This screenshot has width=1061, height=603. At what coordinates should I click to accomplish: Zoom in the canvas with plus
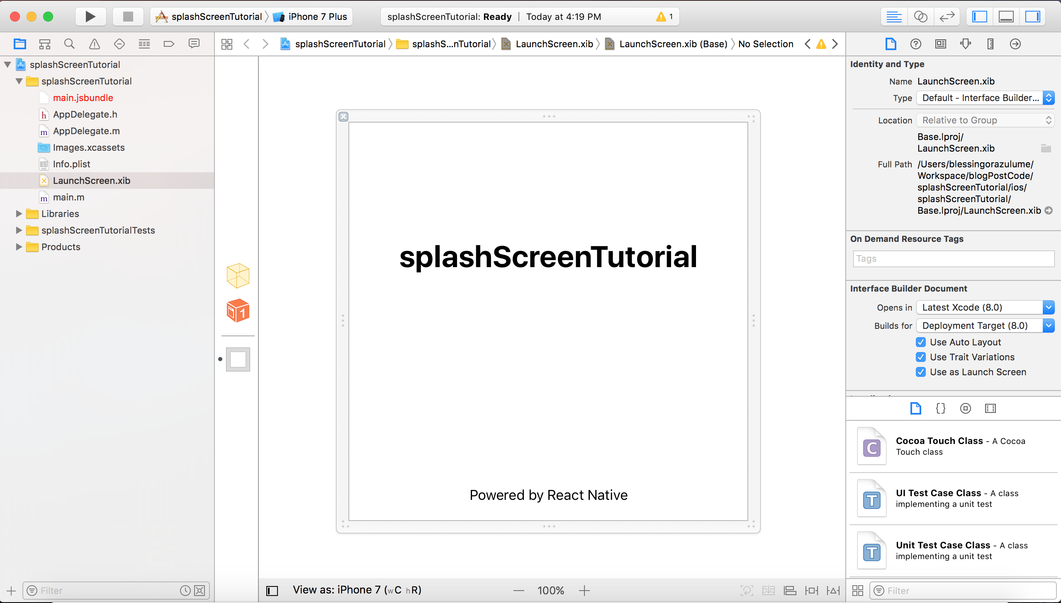pyautogui.click(x=584, y=591)
